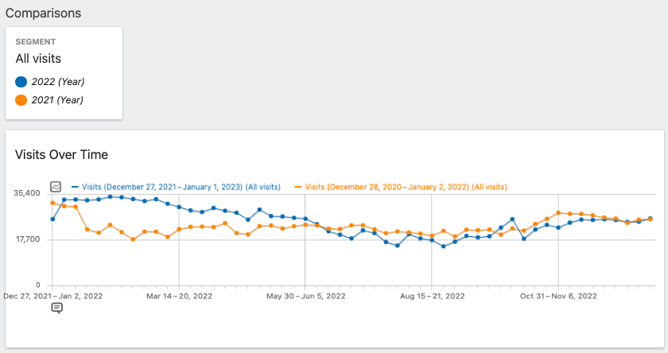Select the 2022 (Year) comparison label
The image size is (668, 353).
tap(58, 82)
